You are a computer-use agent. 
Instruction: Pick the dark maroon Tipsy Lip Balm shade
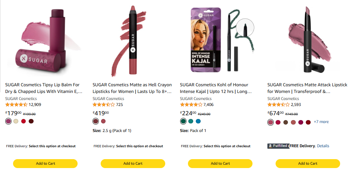click(31, 121)
